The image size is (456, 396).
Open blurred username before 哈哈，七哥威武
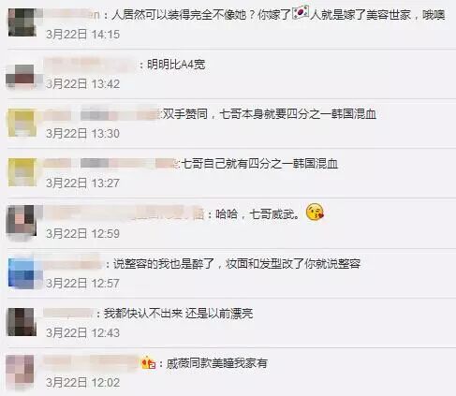tap(125, 213)
